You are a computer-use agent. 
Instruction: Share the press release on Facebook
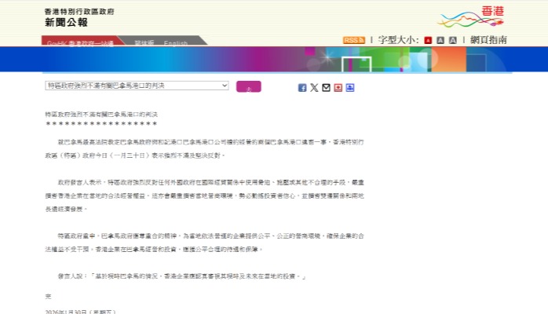(x=302, y=88)
